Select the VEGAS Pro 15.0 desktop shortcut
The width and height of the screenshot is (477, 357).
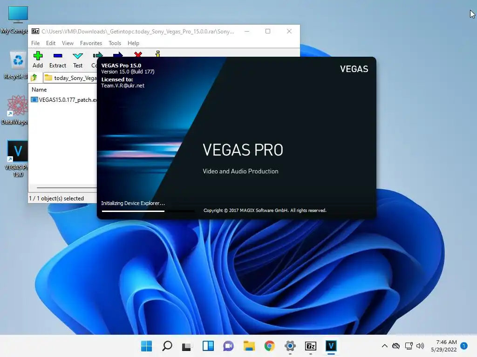coord(17,159)
